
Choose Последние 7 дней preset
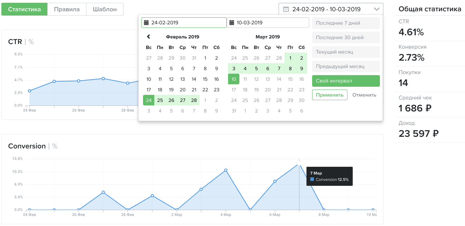(x=346, y=23)
